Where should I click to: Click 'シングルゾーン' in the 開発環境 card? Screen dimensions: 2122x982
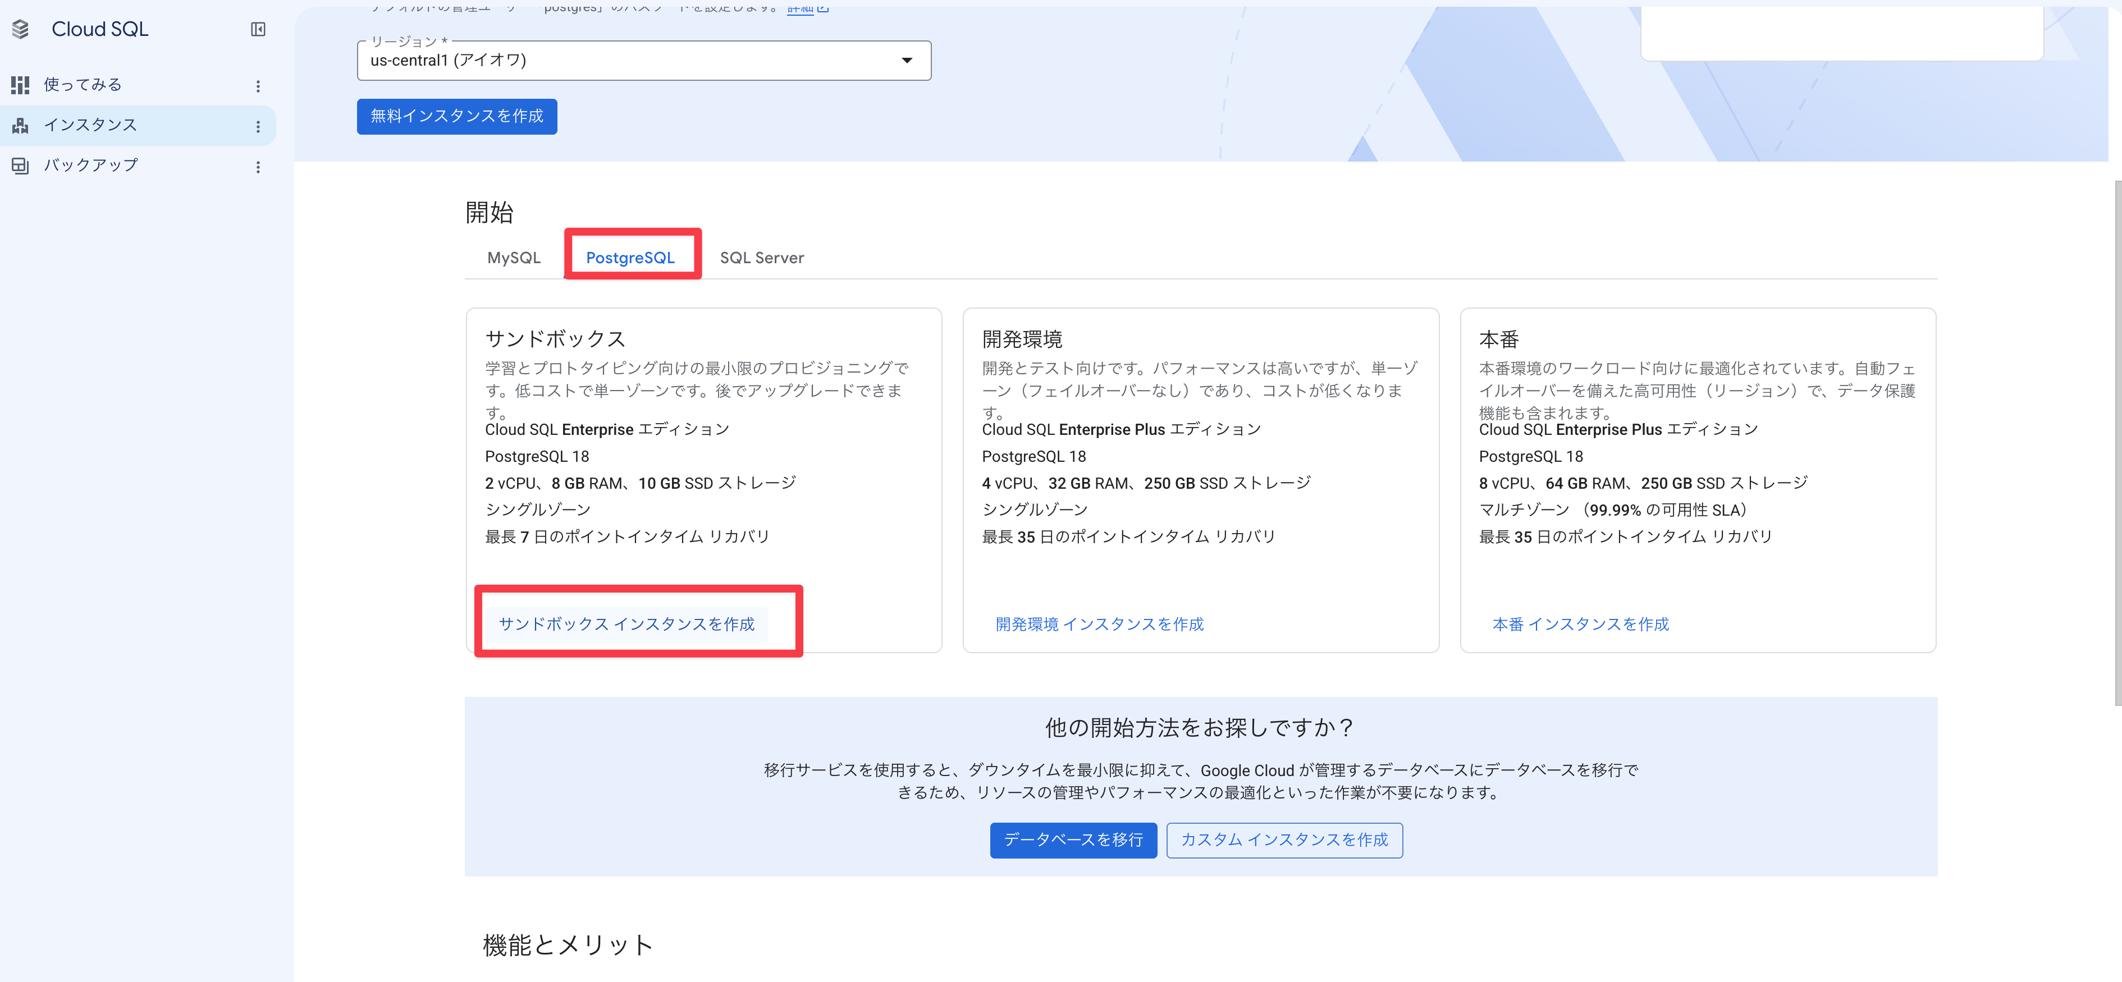point(1035,510)
